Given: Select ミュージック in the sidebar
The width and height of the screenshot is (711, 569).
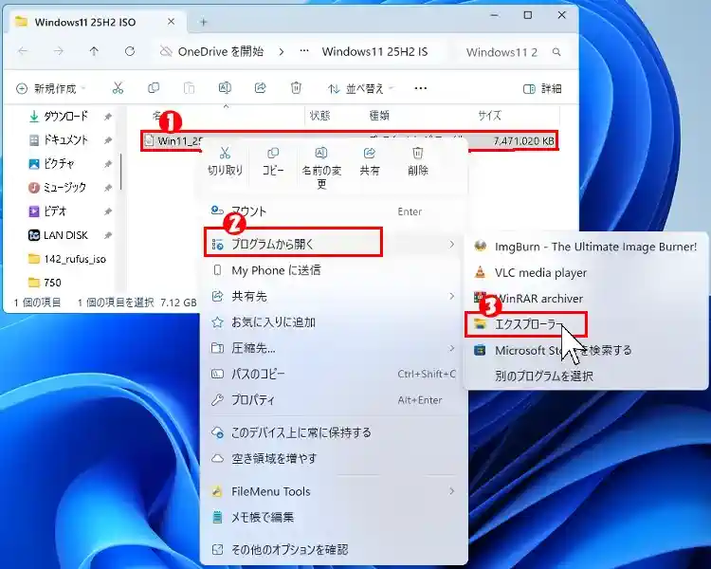Looking at the screenshot, I should coord(64,188).
